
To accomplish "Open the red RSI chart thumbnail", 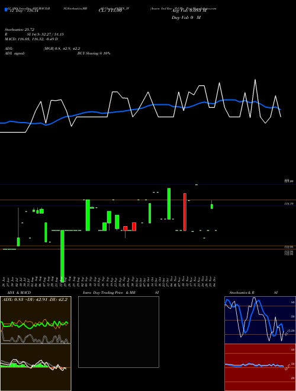I will click(x=260, y=367).
